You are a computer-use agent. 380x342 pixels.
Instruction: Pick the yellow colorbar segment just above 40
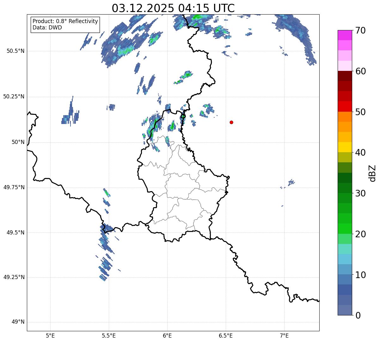click(345, 147)
